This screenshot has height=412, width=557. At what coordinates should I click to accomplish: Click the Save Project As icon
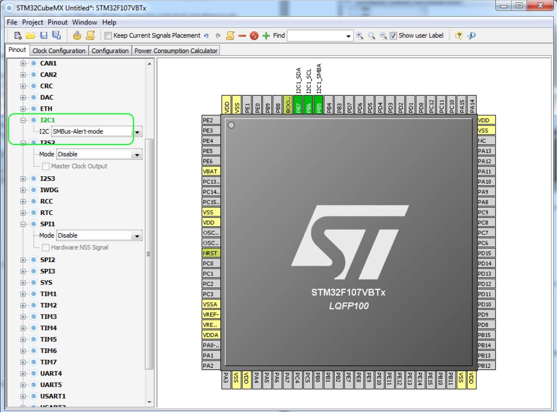coord(56,35)
